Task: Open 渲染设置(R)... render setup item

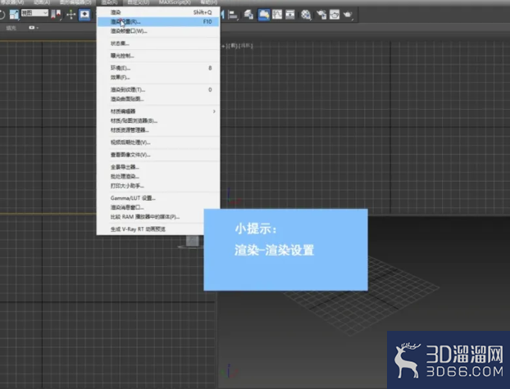Action: (x=158, y=21)
